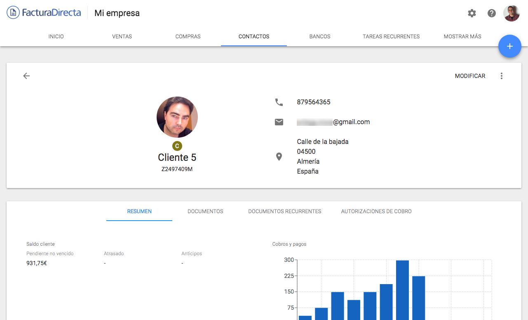528x320 pixels.
Task: Click the postal code 04500
Action: coord(306,151)
